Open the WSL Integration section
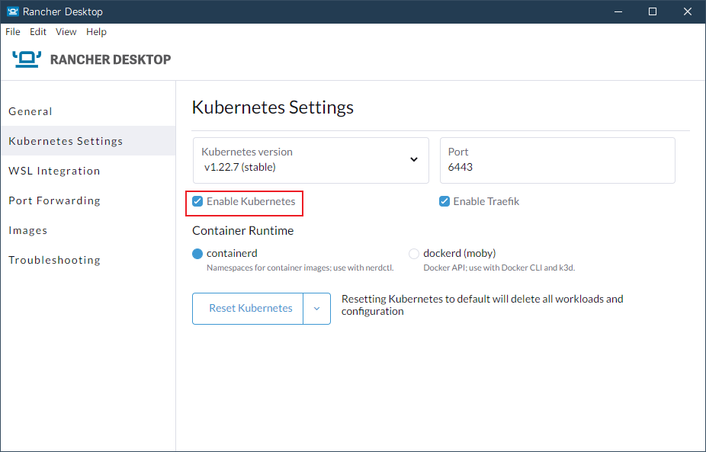The image size is (706, 452). (54, 171)
